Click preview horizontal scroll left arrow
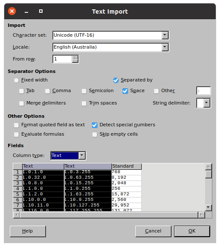Image resolution: width=220 pixels, height=247 pixels. click(17, 215)
